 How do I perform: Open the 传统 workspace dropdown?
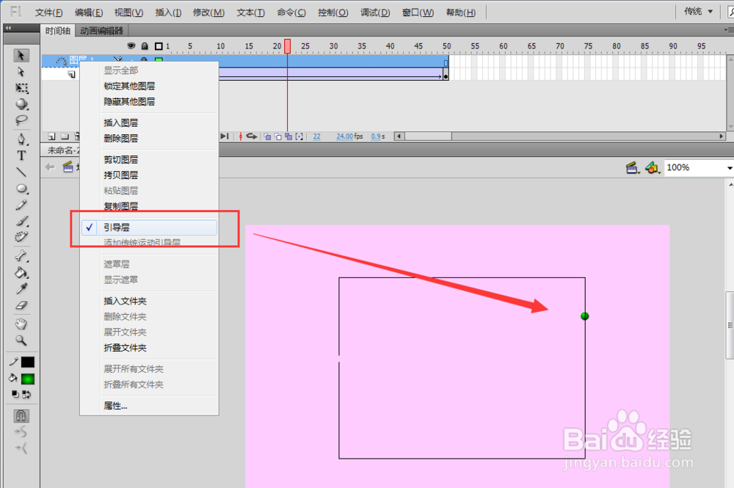point(699,11)
